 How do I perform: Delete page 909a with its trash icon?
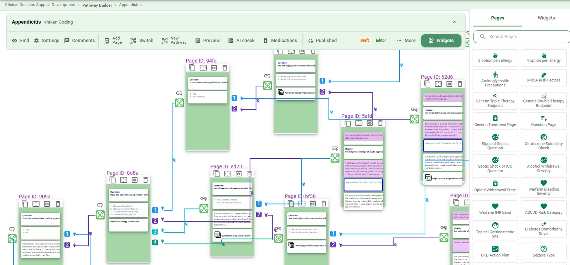tap(58, 204)
